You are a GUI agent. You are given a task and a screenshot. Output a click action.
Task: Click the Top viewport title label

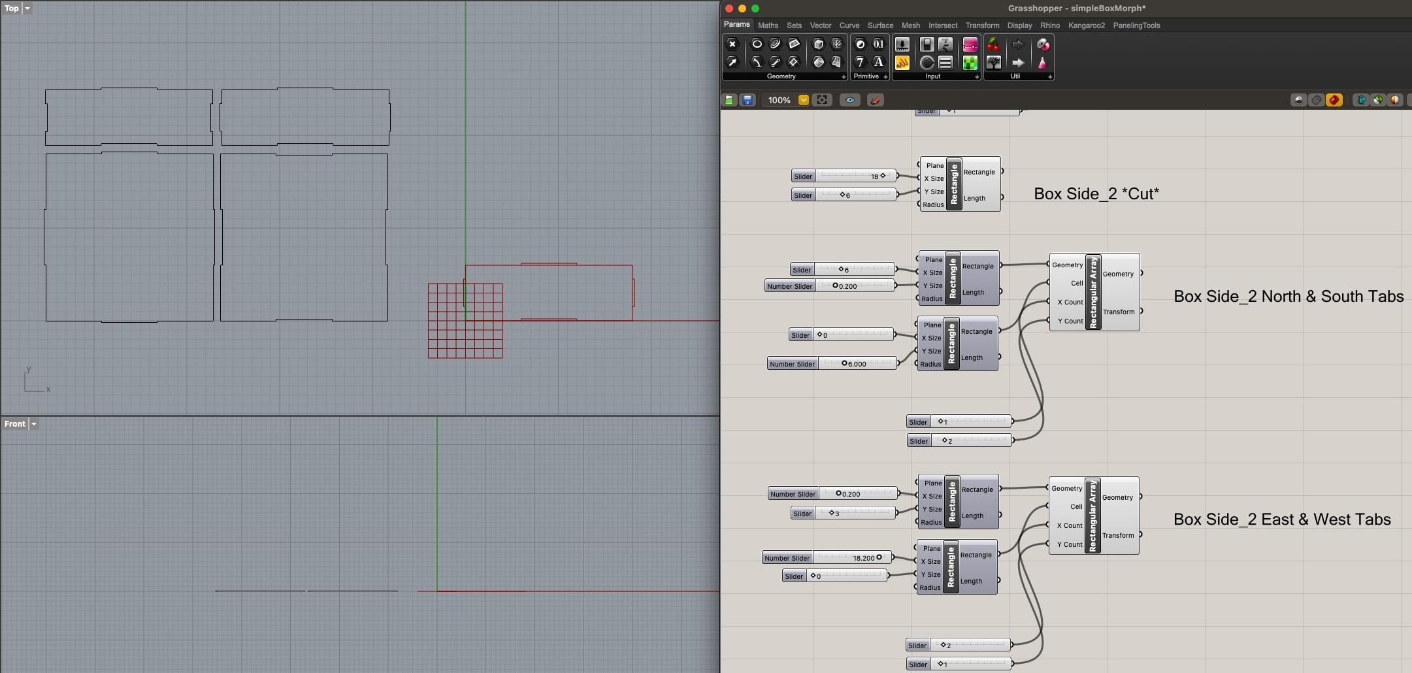tap(12, 8)
